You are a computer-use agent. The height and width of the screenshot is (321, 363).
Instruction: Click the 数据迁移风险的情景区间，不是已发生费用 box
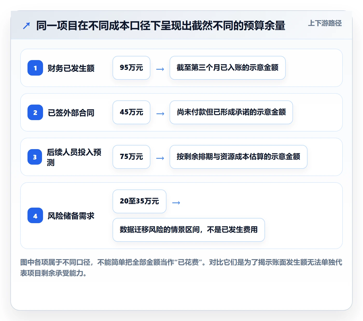[x=189, y=230]
